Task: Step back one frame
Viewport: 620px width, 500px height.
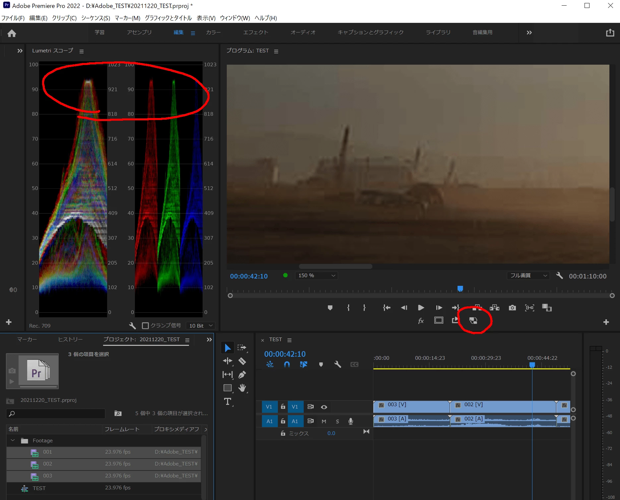Action: [404, 308]
